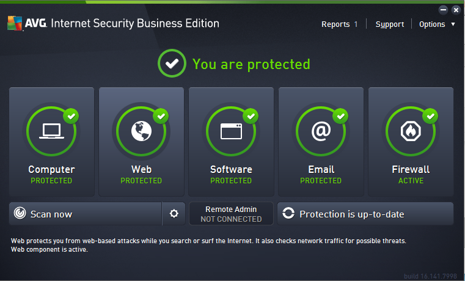Click the 'Web component is active.' text
Screen dimensions: 465x281
[49, 250]
